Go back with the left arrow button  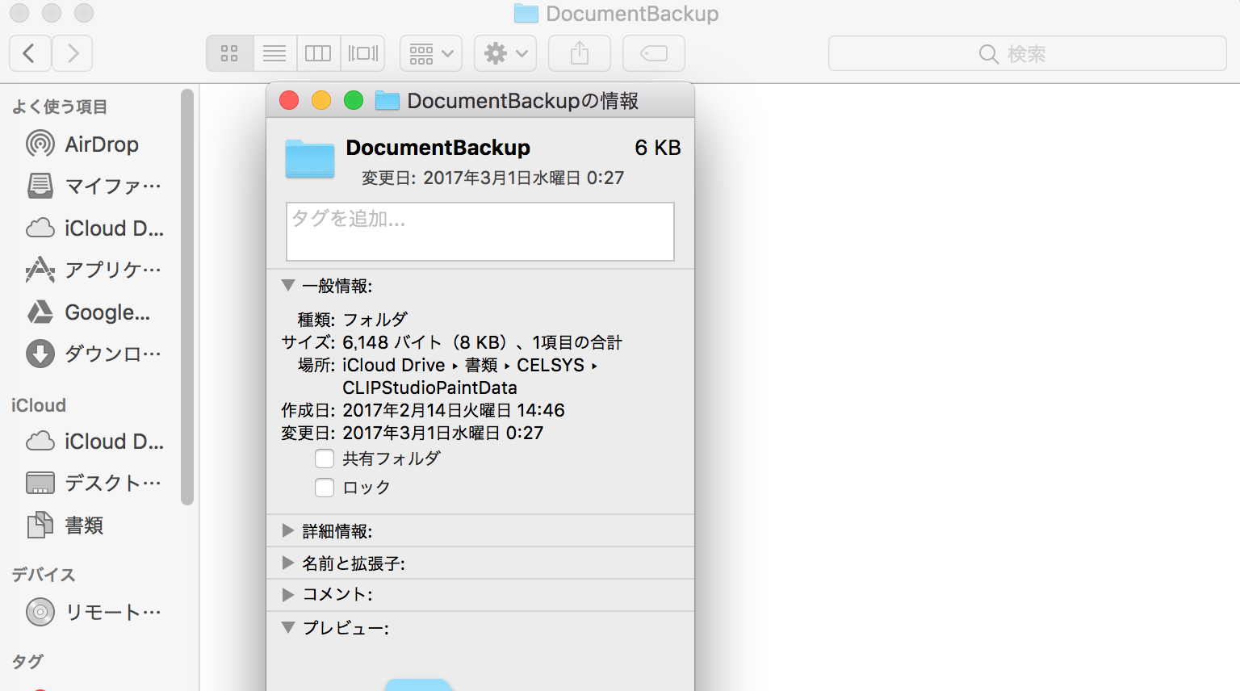pos(30,54)
